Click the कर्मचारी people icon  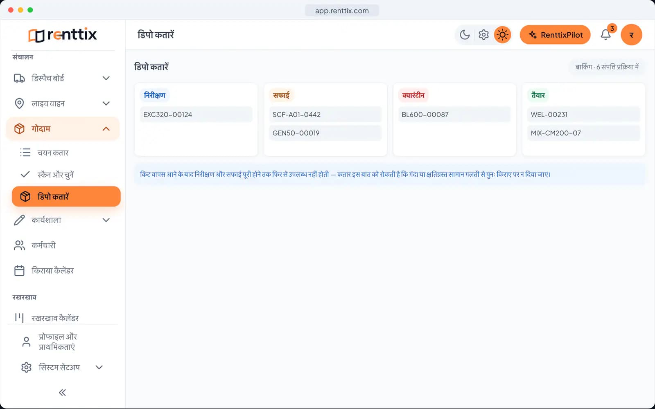point(19,245)
